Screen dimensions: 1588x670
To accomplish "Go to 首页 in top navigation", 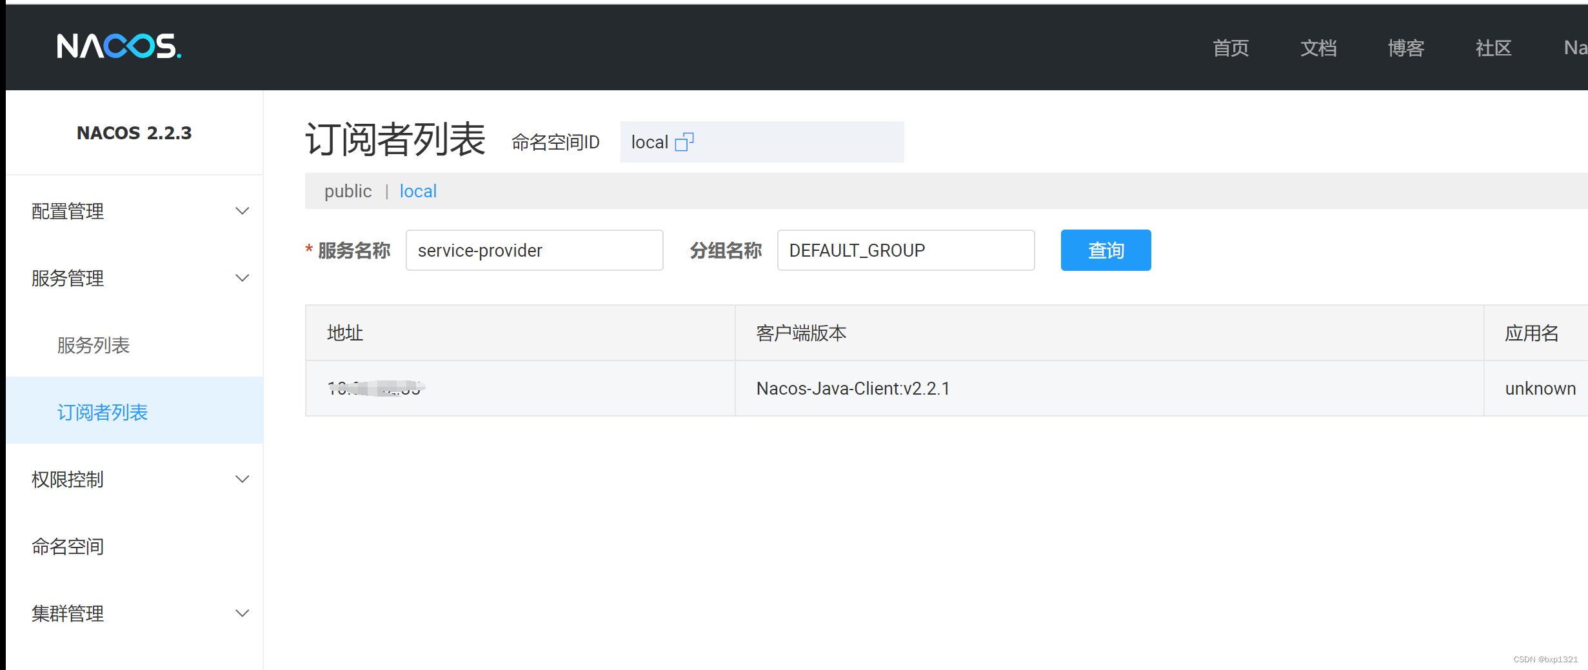I will point(1231,48).
